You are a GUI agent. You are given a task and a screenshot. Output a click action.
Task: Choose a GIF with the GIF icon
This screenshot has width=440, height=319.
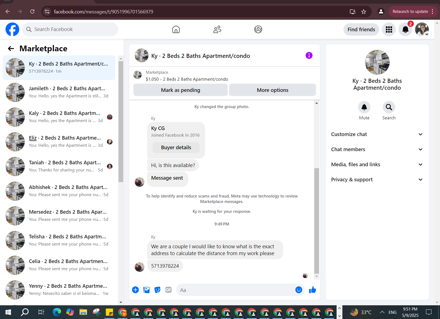click(x=168, y=290)
